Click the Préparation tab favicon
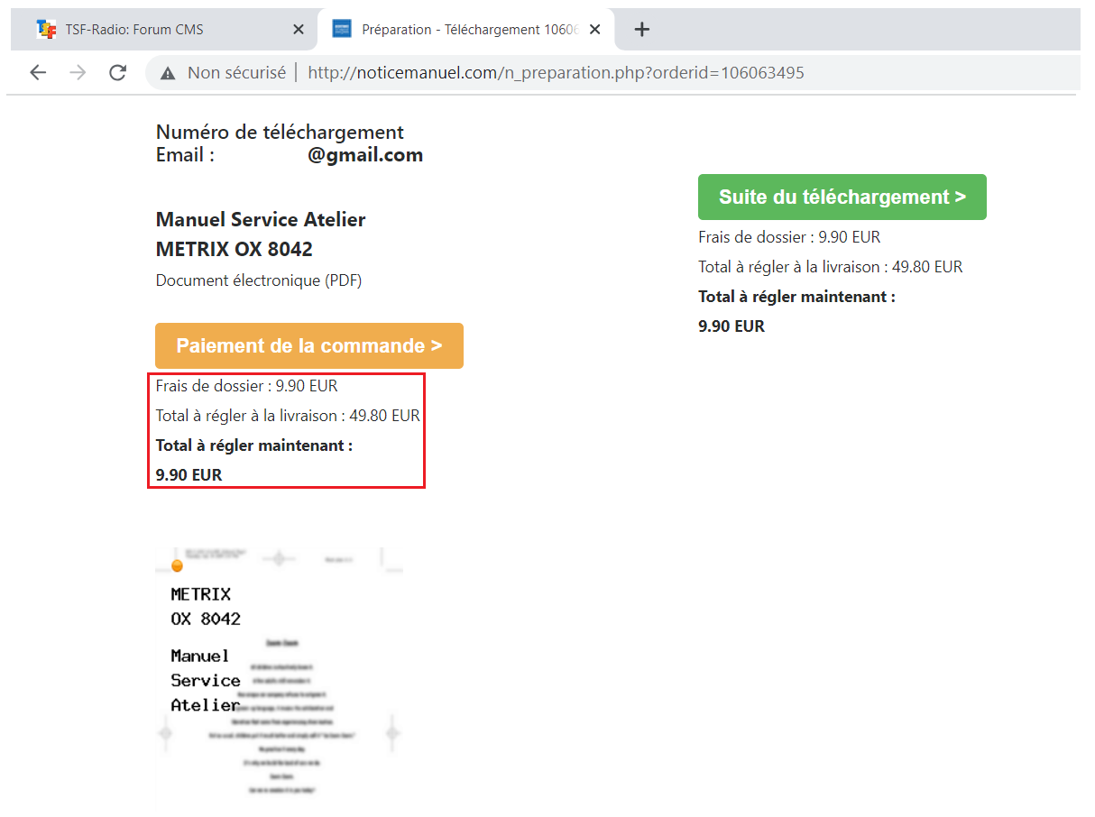Viewport: 1095px width, 817px height. (342, 30)
